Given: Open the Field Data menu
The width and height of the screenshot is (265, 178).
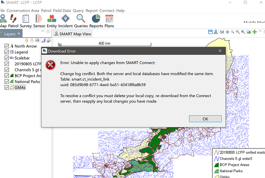Looking at the screenshot, I should pyautogui.click(x=62, y=10).
